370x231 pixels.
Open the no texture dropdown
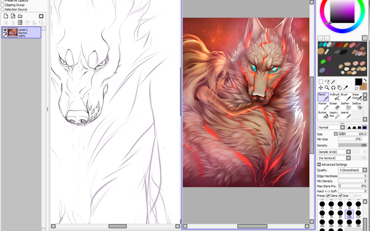point(348,158)
